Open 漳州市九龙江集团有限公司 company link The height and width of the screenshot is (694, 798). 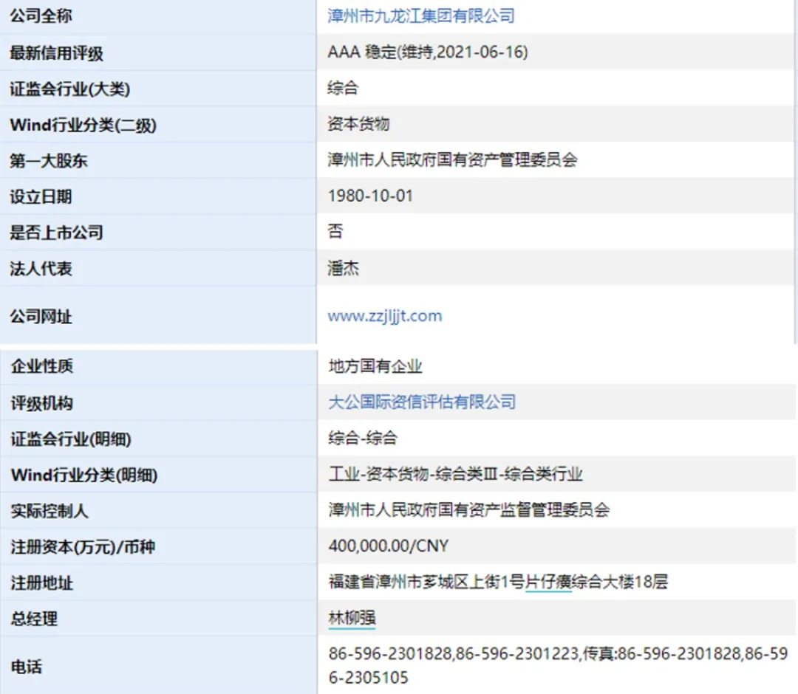(x=421, y=16)
